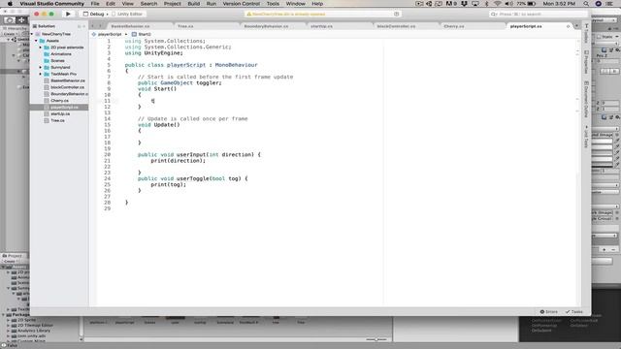Click the warning icon in status bar

248,14
